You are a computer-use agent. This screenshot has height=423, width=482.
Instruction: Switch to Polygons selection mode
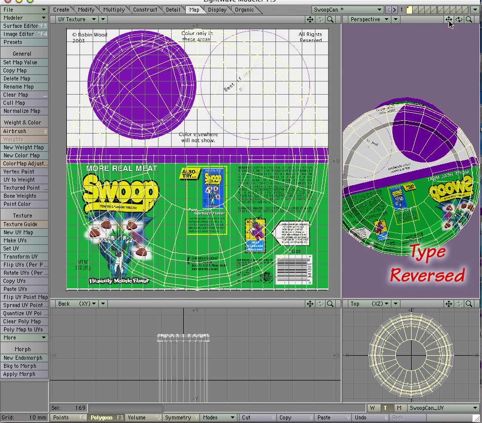(x=106, y=417)
